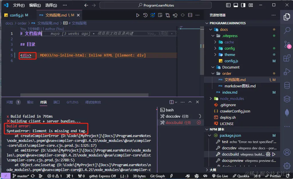Open split terminal dropdown arrow

[176, 102]
